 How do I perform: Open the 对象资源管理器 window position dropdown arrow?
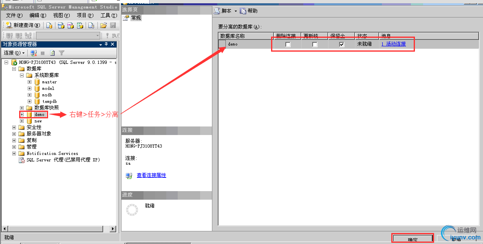[100, 45]
